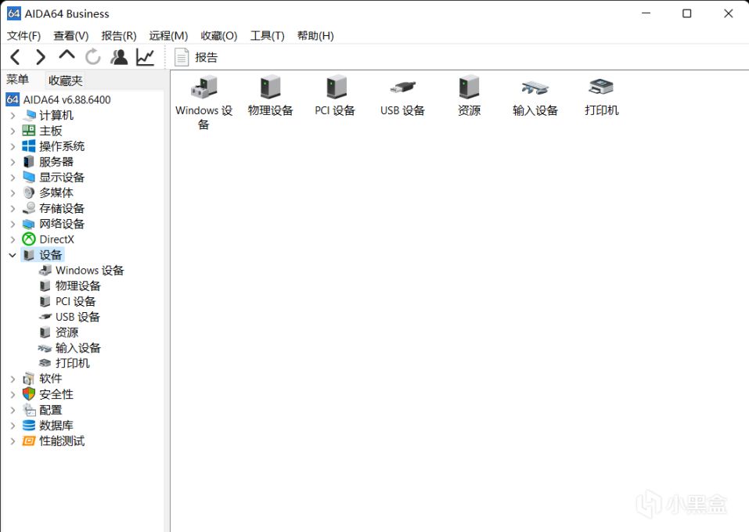Select 输入设备 in the tree

(77, 348)
